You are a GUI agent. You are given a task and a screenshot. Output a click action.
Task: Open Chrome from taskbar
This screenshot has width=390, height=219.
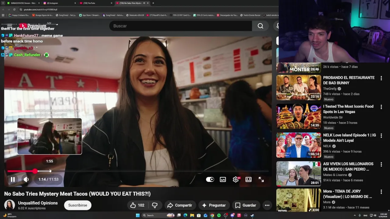coord(212,215)
